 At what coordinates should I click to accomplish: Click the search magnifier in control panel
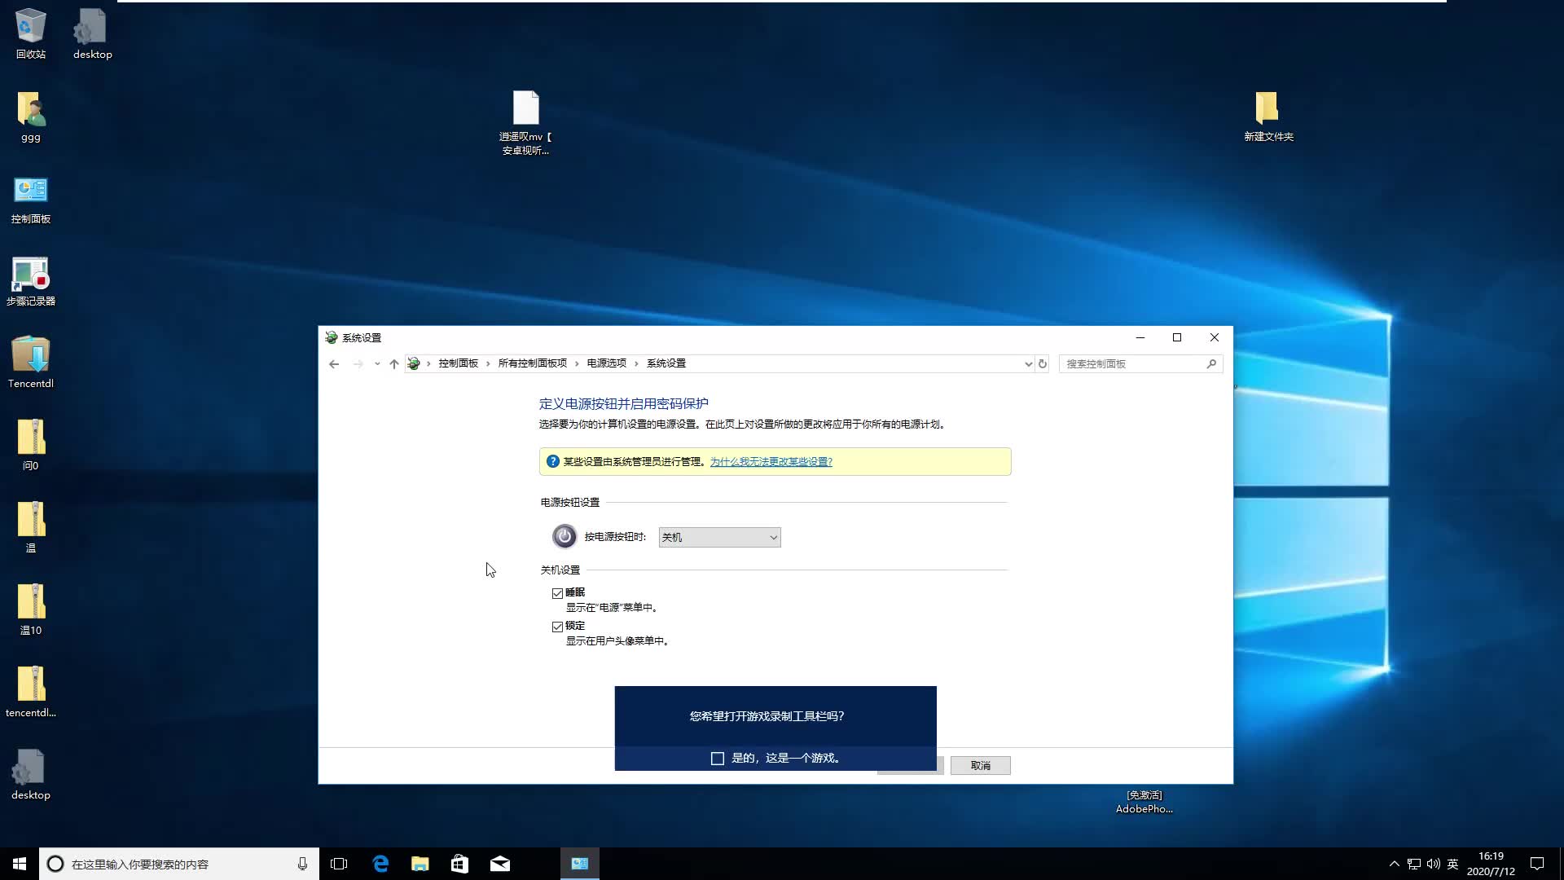point(1211,363)
